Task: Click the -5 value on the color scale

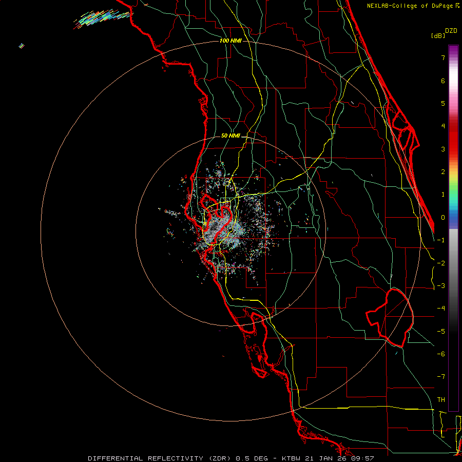Action: (441, 332)
